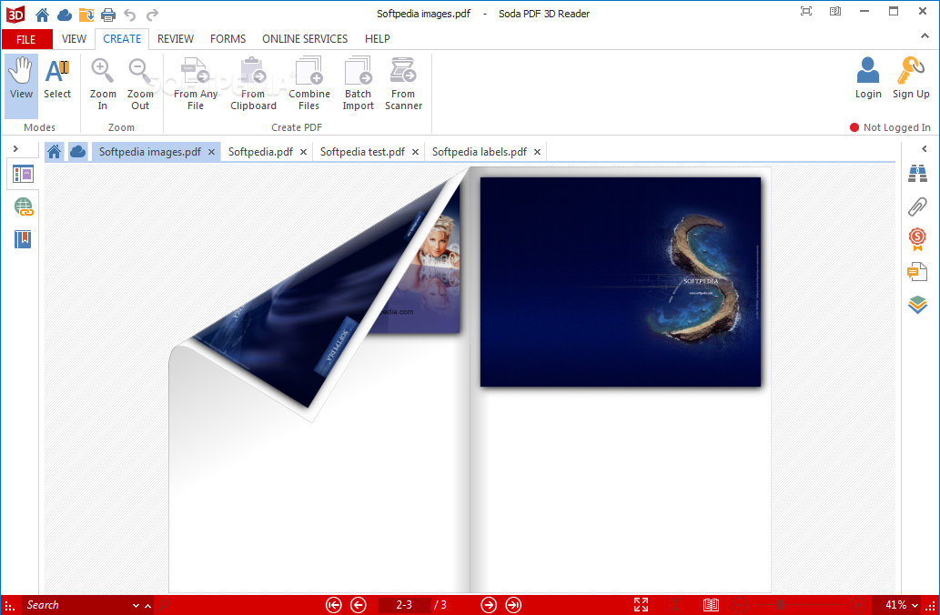The image size is (940, 615).
Task: Open the FILE menu
Action: click(x=26, y=39)
